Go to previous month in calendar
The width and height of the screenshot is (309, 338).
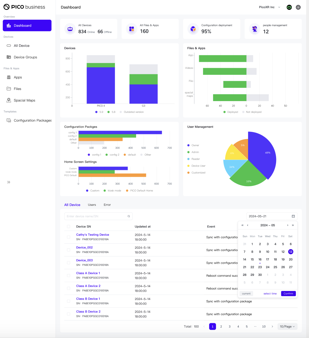pos(247,225)
